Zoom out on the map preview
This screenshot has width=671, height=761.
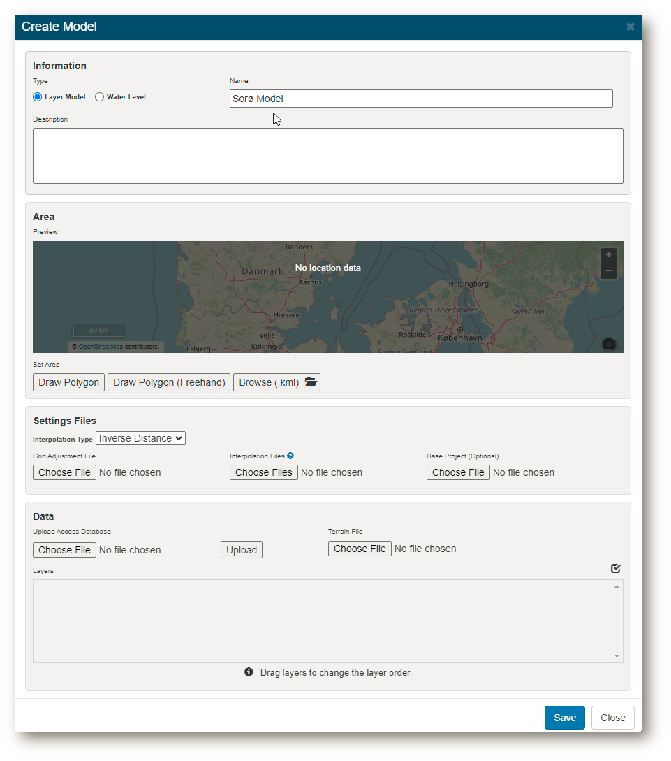[608, 271]
